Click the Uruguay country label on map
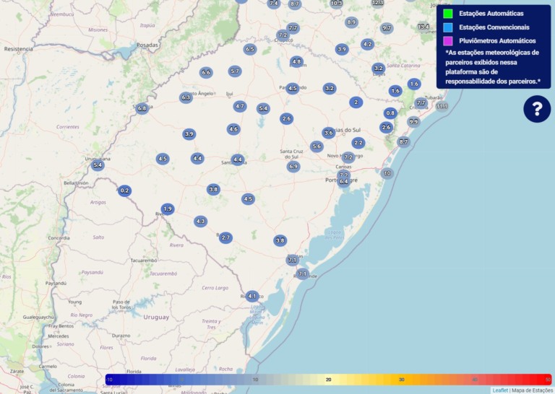Image resolution: width=555 pixels, height=394 pixels. pos(156,317)
